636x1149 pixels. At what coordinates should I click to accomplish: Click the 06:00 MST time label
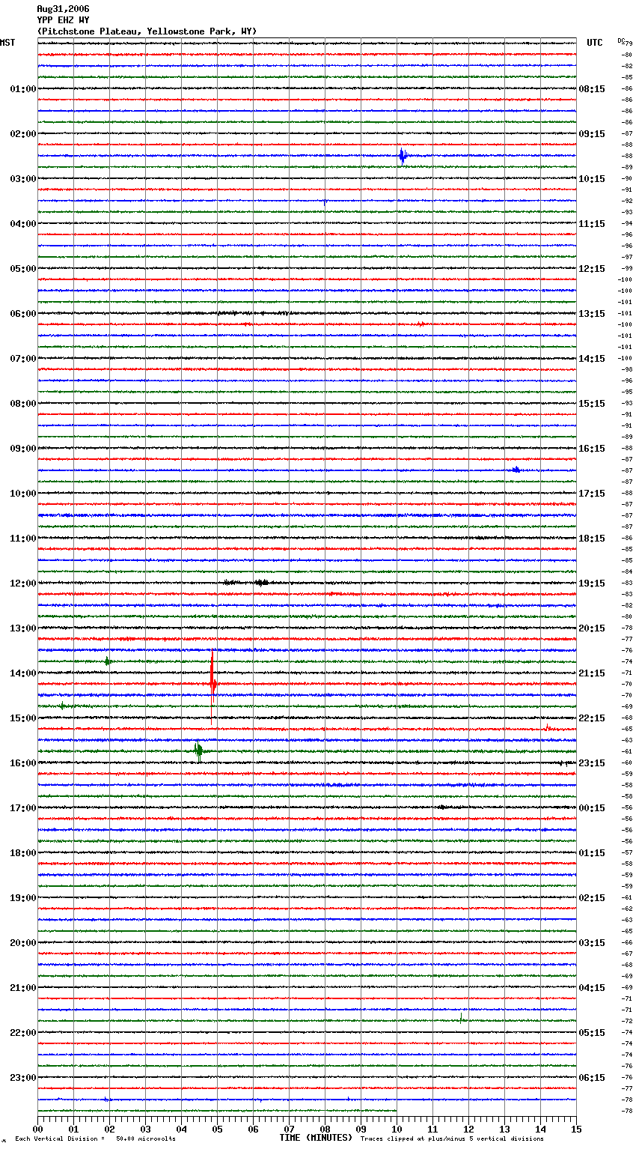pos(23,314)
